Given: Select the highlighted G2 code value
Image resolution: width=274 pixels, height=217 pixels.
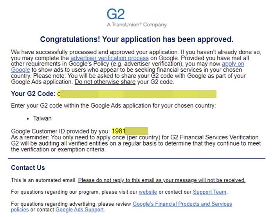Looking at the screenshot, I should (x=137, y=94).
